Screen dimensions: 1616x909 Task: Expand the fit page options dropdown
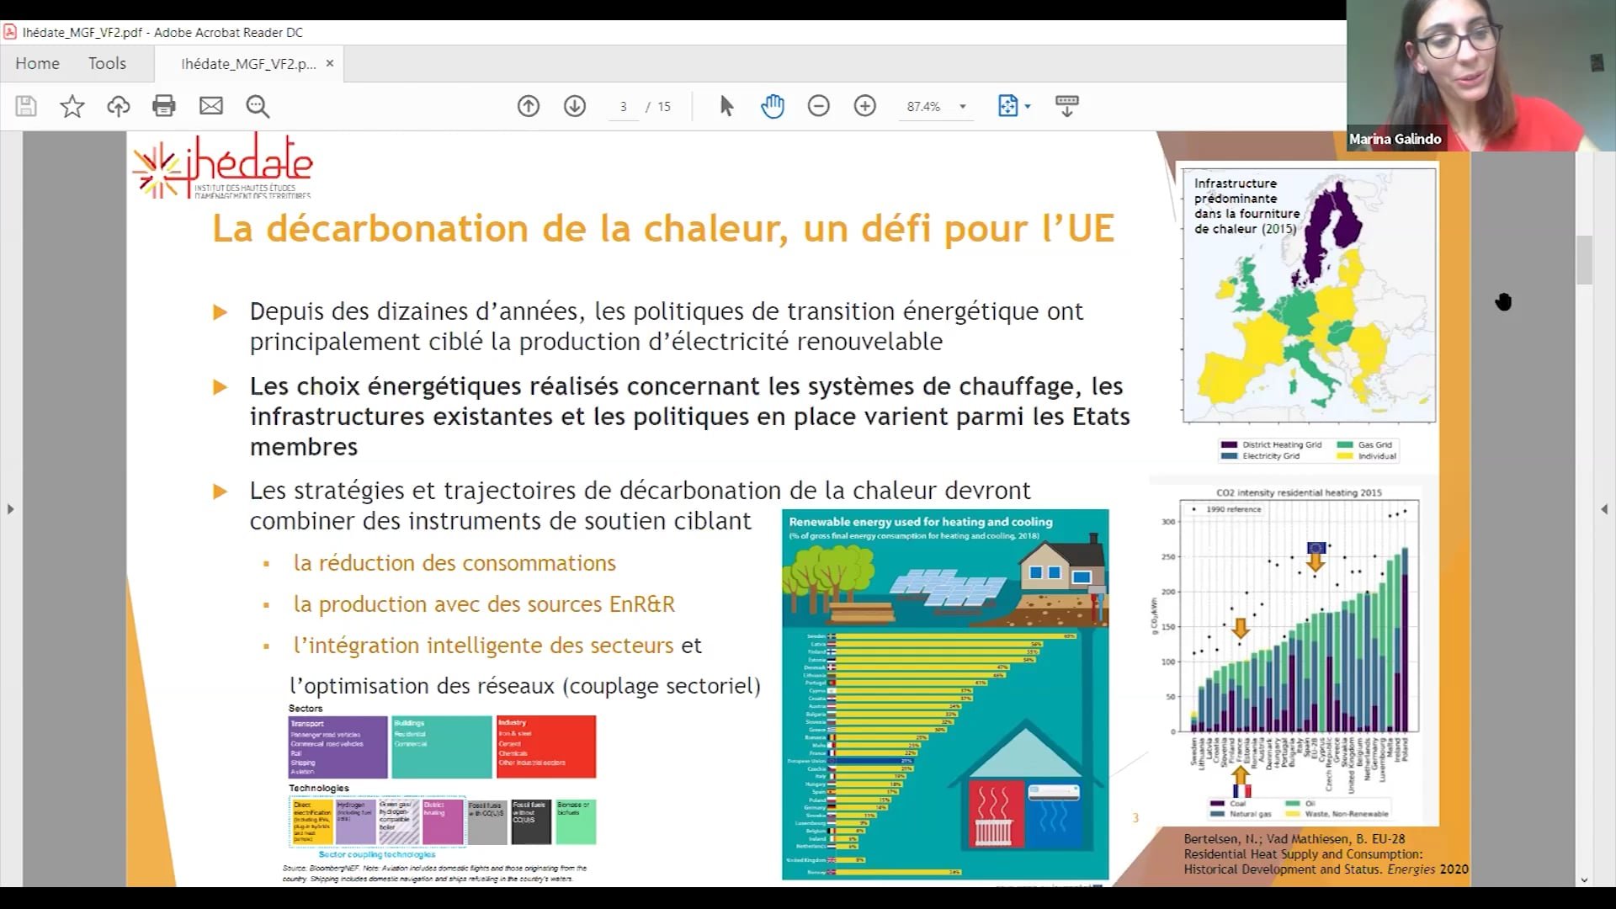pos(1028,107)
